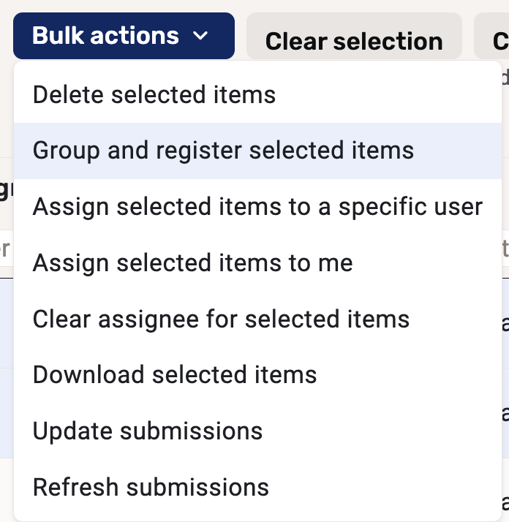
Task: Select Group and register selected items
Action: pos(223,151)
